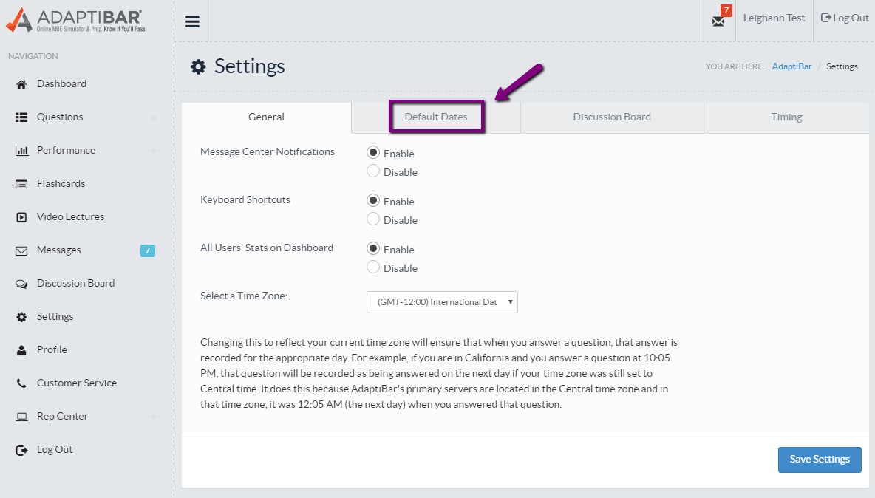
Task: Disable All Users' Stats on Dashboard
Action: (373, 267)
